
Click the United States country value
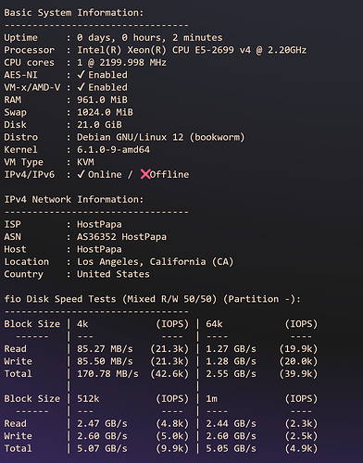coord(113,274)
